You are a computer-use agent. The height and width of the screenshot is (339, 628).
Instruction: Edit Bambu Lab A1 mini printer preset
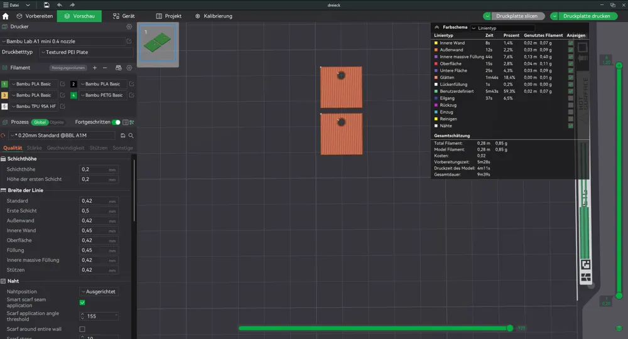click(129, 41)
